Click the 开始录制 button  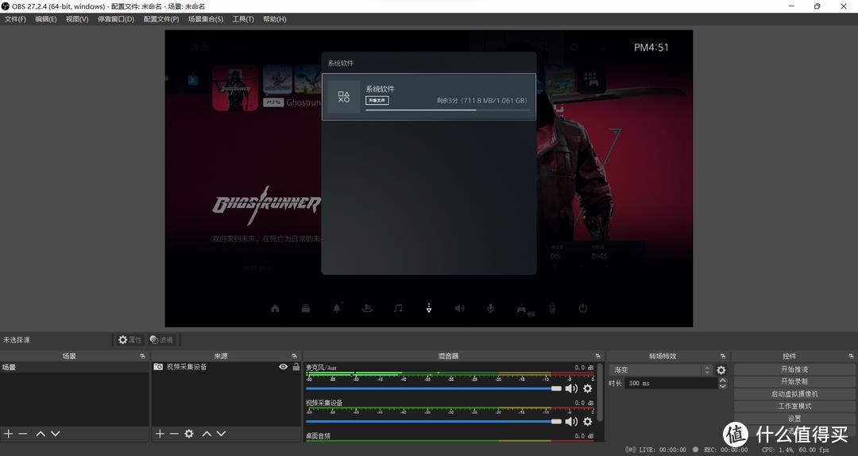point(794,381)
